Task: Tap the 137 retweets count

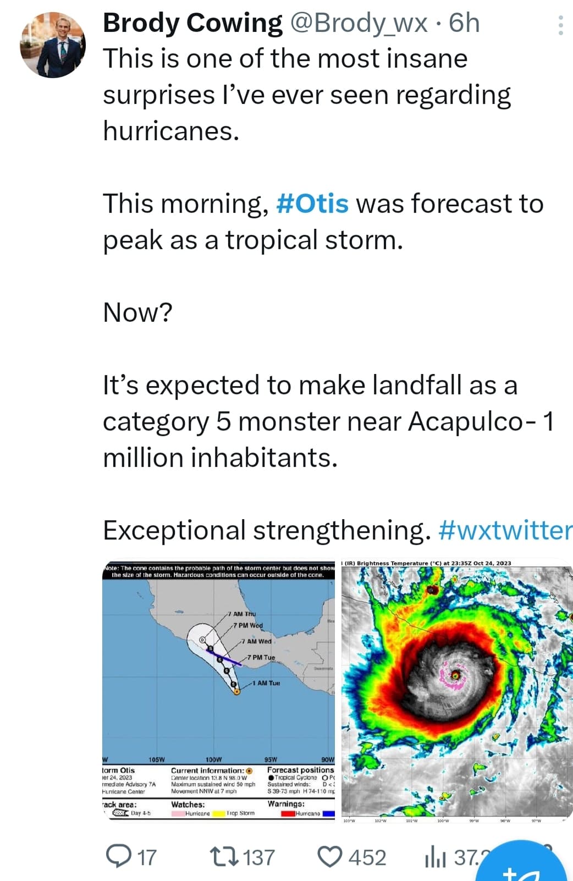Action: [258, 857]
